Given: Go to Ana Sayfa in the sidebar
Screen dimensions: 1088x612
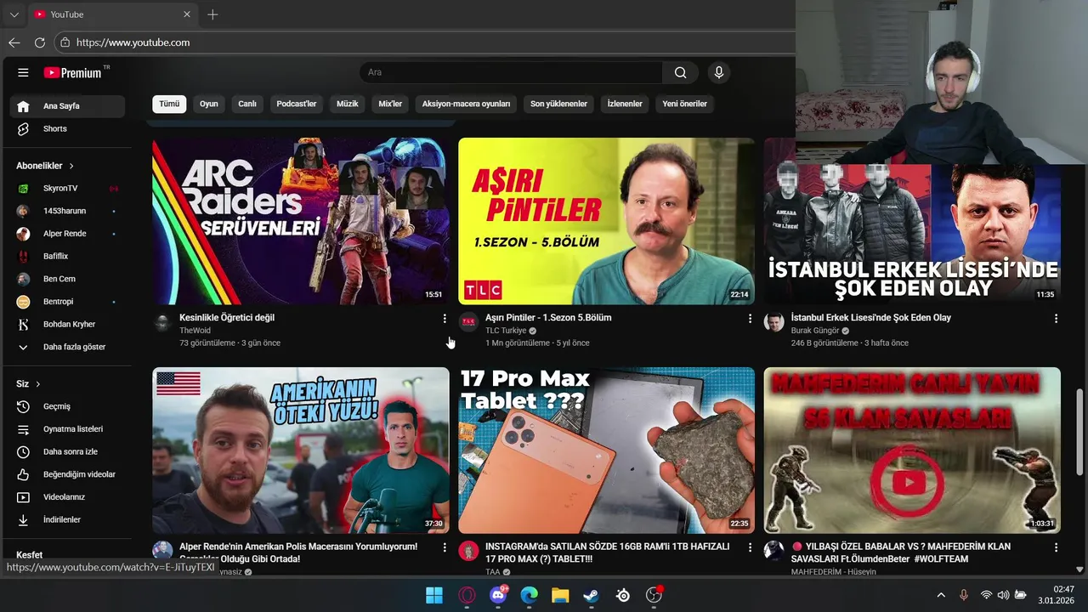Looking at the screenshot, I should [67, 106].
